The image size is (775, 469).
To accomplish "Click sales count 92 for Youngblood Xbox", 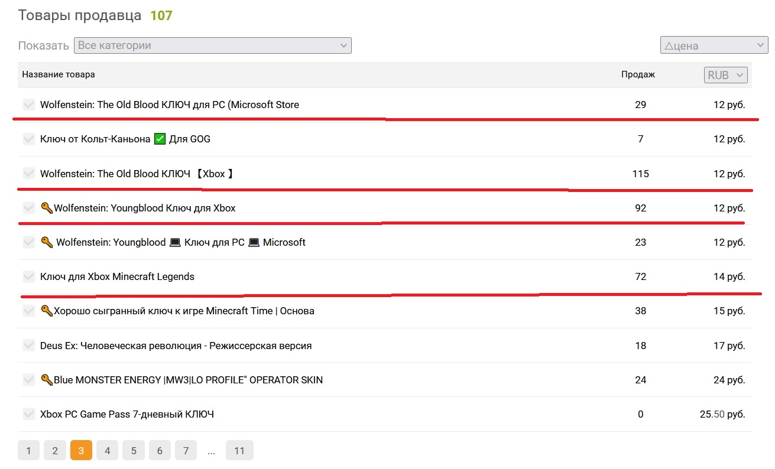I will (x=641, y=208).
